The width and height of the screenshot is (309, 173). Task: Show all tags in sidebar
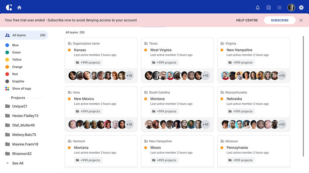21,89
